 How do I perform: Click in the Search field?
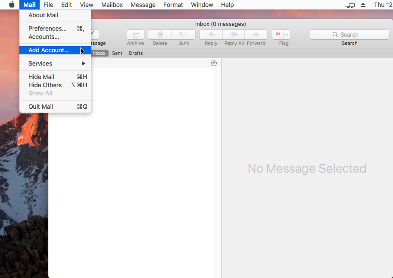tap(349, 35)
